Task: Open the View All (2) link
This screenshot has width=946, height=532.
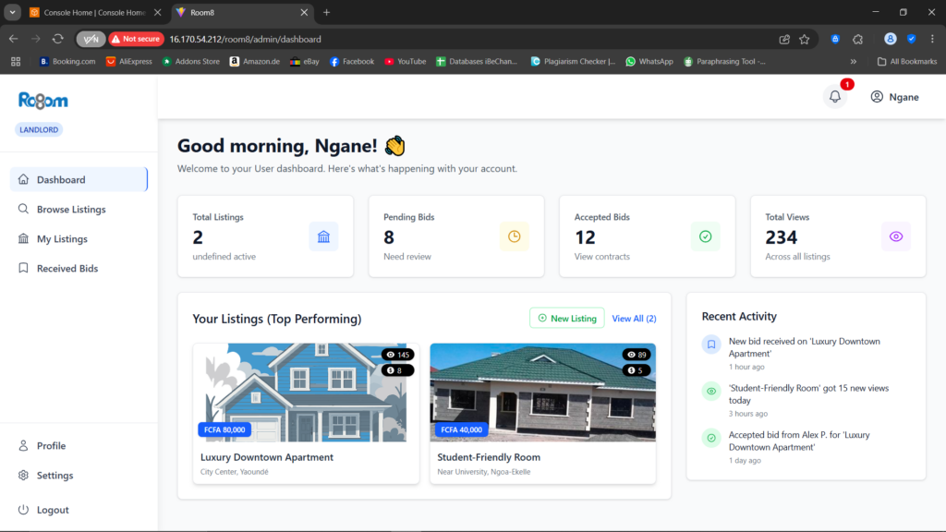Action: coord(634,319)
